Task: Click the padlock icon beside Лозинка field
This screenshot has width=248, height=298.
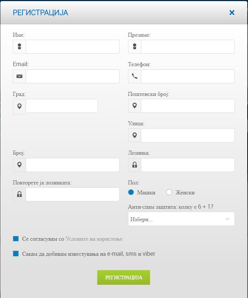Action: click(x=135, y=165)
